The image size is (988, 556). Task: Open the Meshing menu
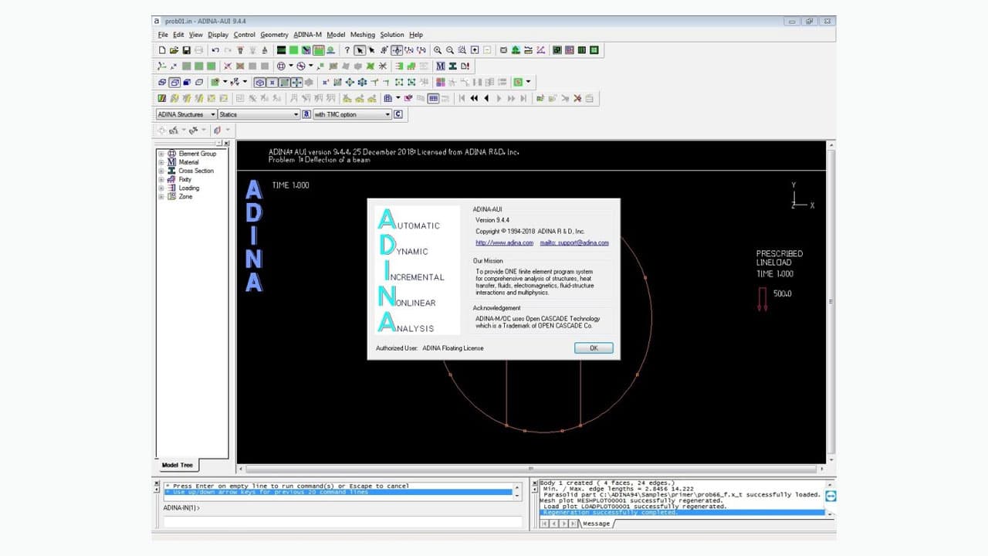pyautogui.click(x=361, y=35)
